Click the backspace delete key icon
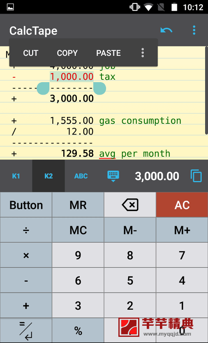The width and height of the screenshot is (208, 343). point(130,205)
